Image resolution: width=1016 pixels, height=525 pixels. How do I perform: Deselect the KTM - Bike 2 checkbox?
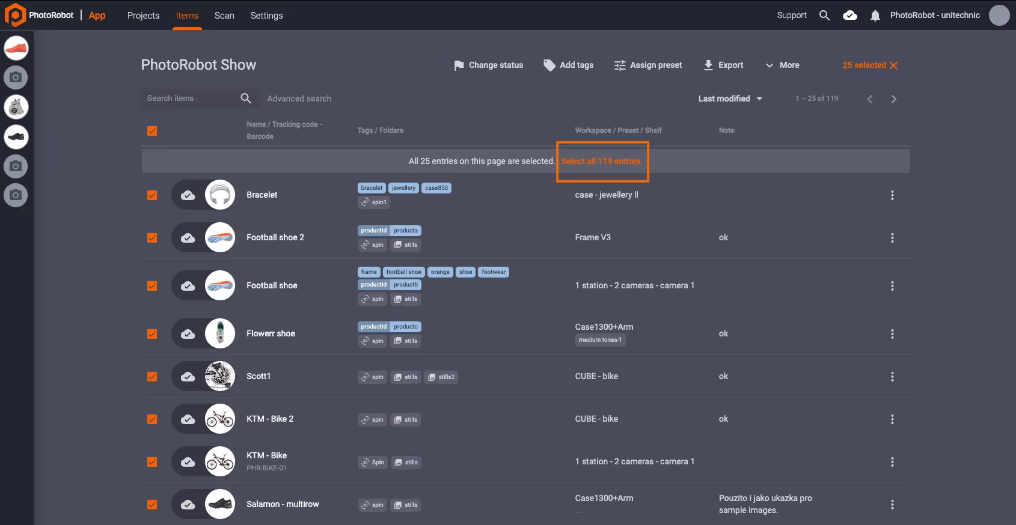(152, 419)
